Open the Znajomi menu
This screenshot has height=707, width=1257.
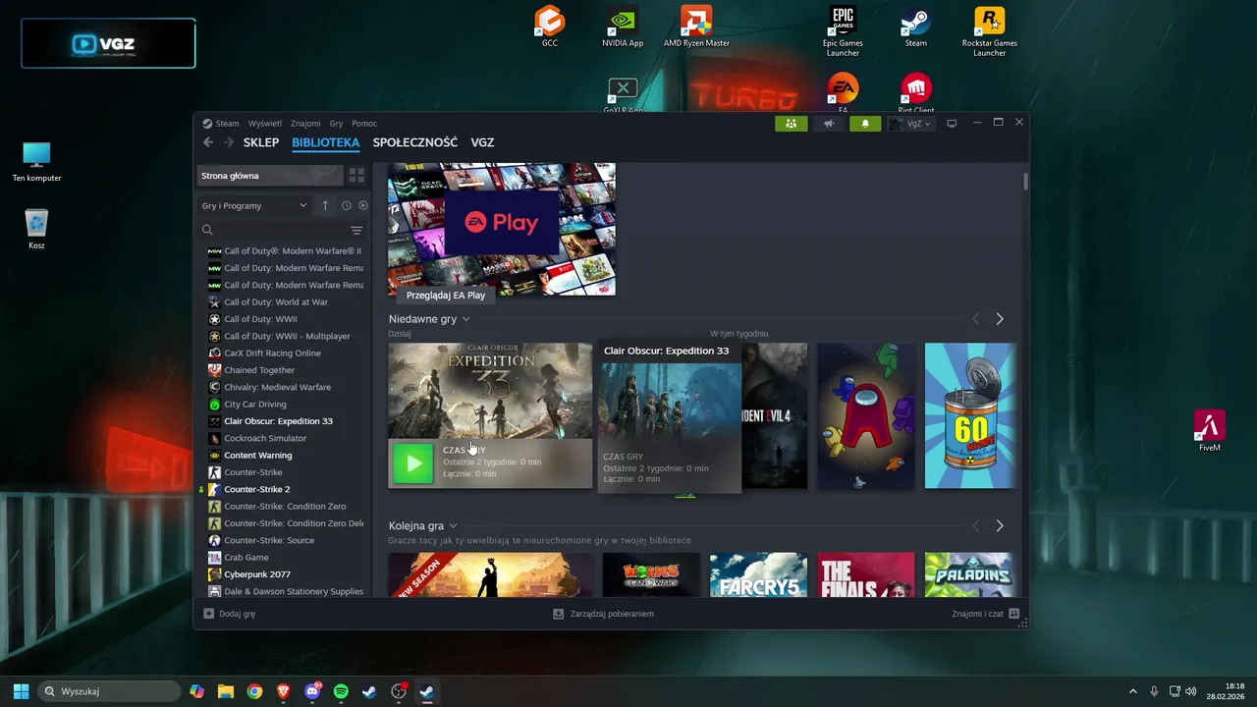click(305, 124)
